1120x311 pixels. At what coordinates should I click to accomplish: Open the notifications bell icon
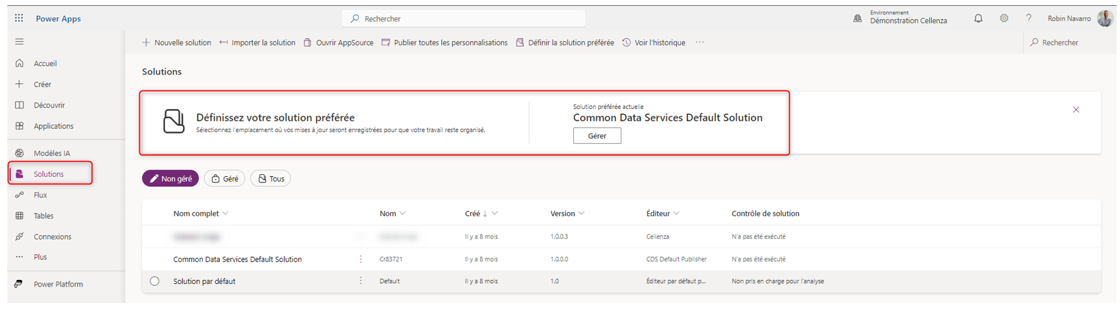(978, 18)
